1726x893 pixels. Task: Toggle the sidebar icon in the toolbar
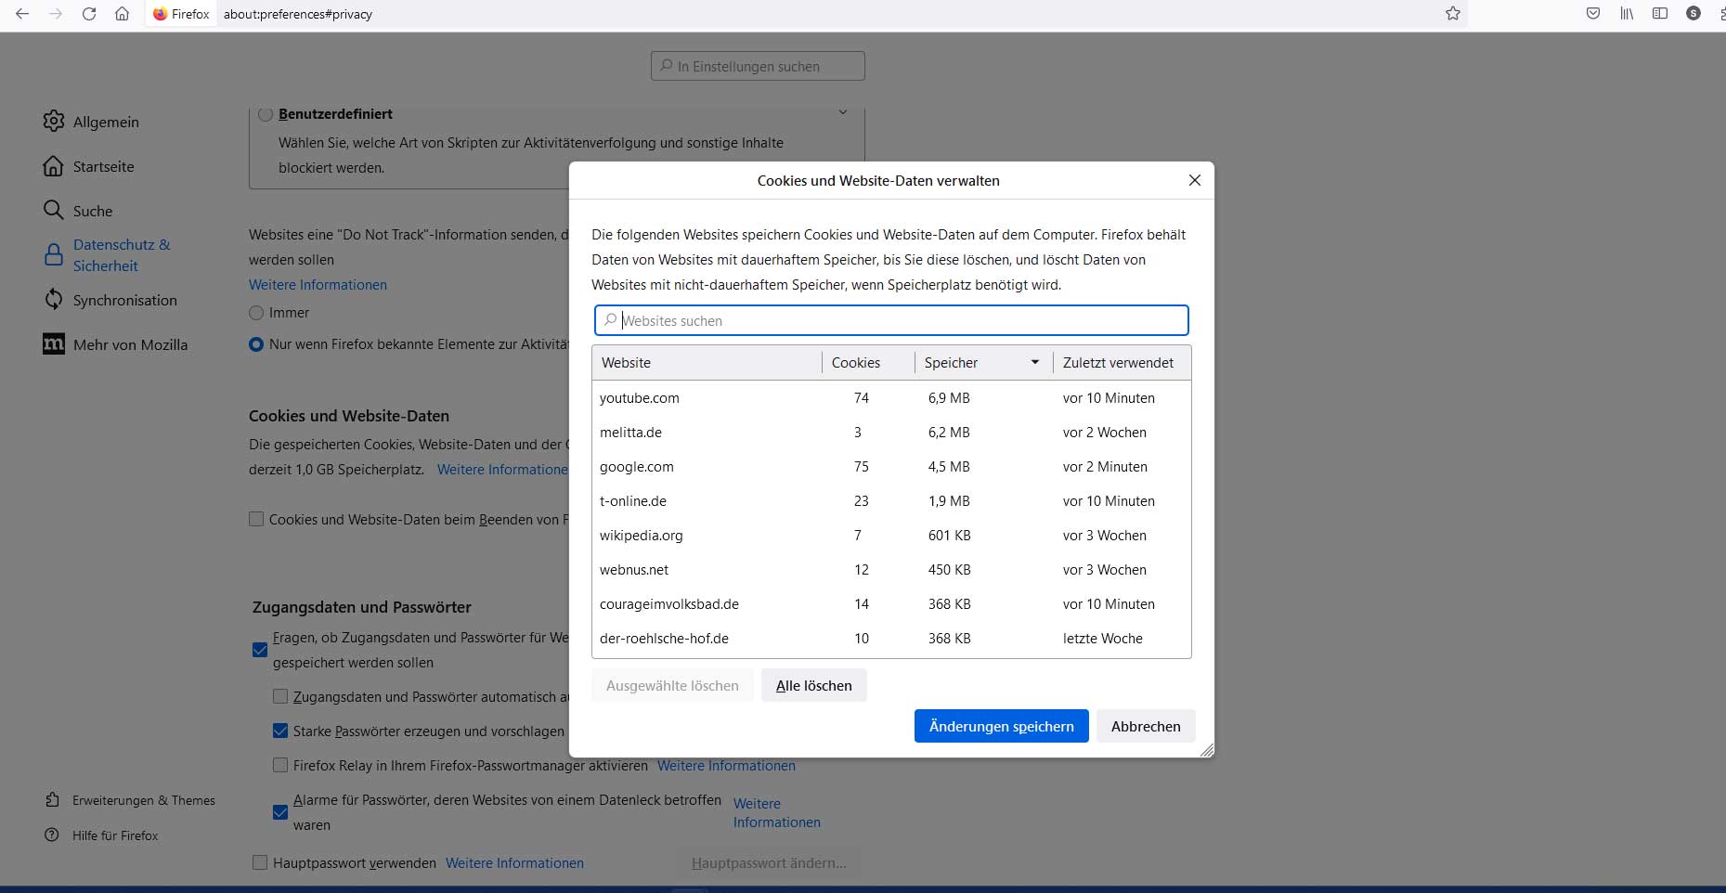1660,14
